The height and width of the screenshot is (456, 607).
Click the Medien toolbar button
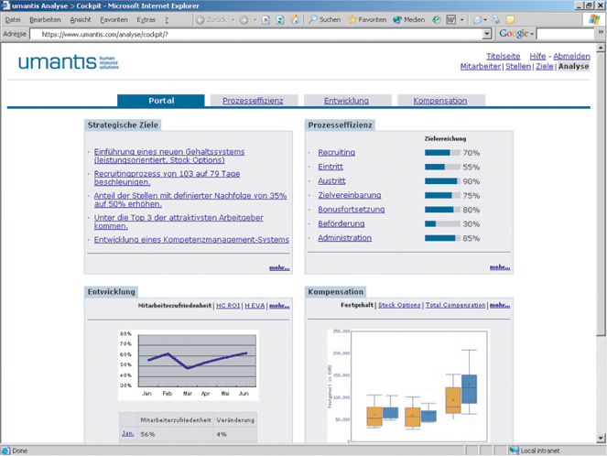(x=408, y=19)
